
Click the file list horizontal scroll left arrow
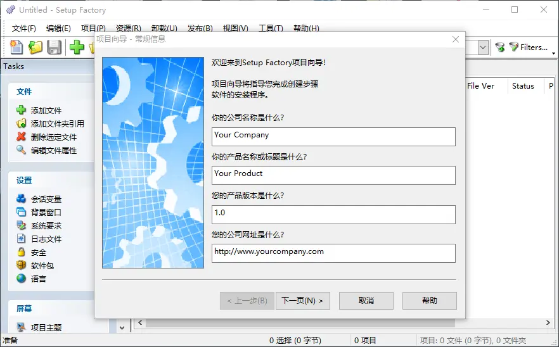[x=140, y=323]
